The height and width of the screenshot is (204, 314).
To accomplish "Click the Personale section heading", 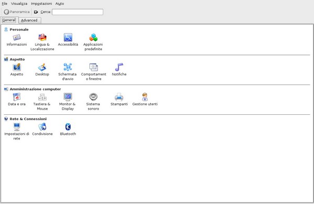I will 19,29.
